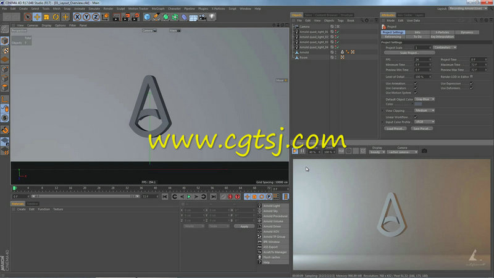Open the X-Particles menu

click(x=219, y=9)
